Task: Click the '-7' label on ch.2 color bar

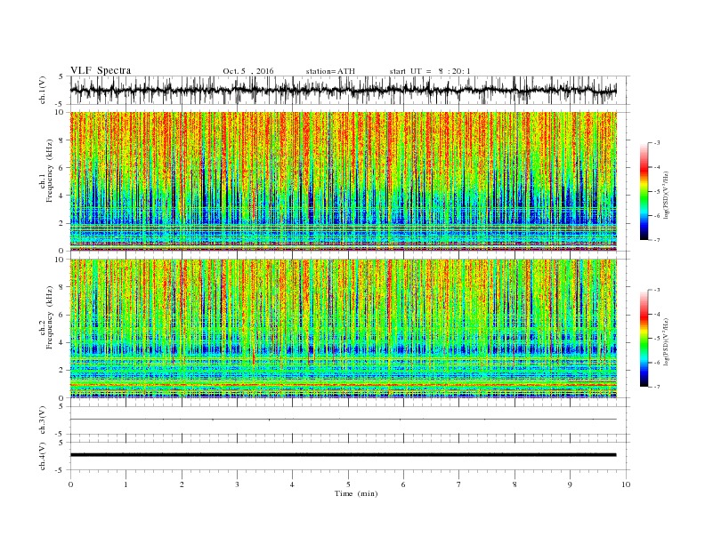Action: click(656, 387)
